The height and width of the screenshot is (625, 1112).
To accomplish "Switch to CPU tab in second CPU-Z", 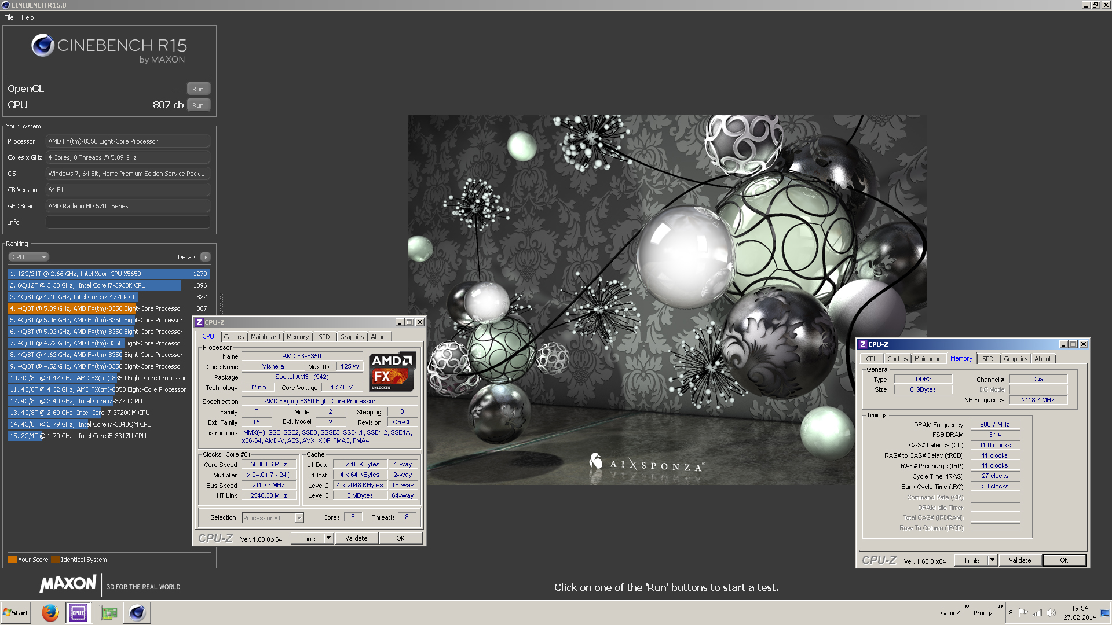I will pyautogui.click(x=872, y=359).
